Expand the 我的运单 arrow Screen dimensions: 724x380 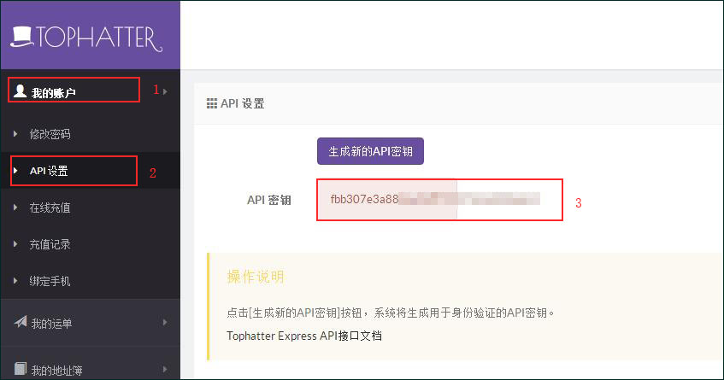click(165, 322)
